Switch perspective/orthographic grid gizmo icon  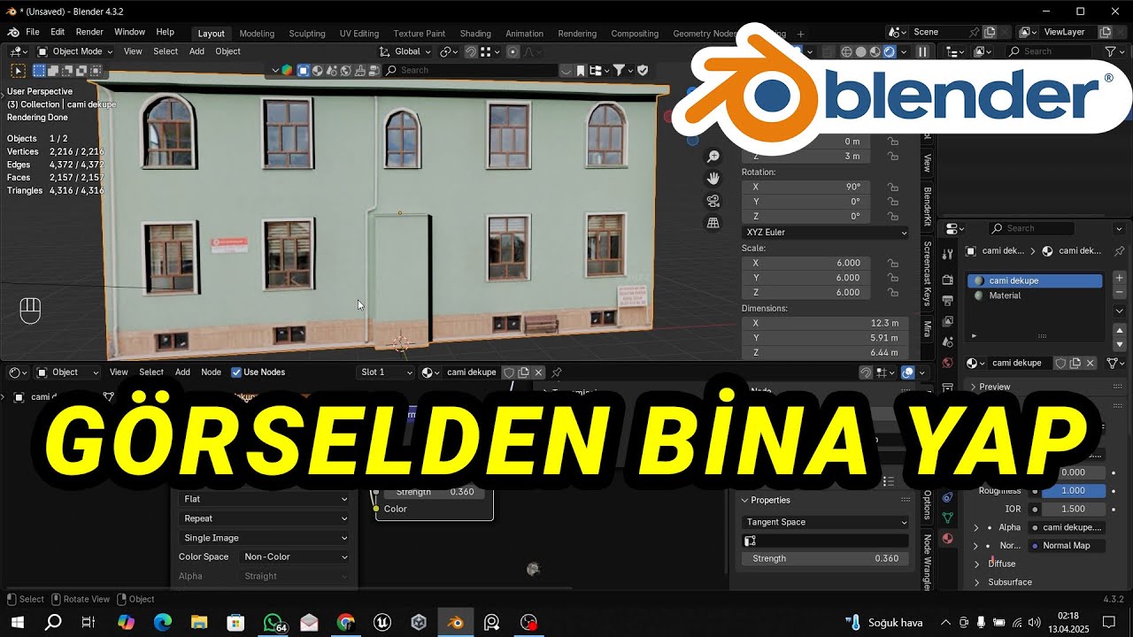pyautogui.click(x=713, y=223)
